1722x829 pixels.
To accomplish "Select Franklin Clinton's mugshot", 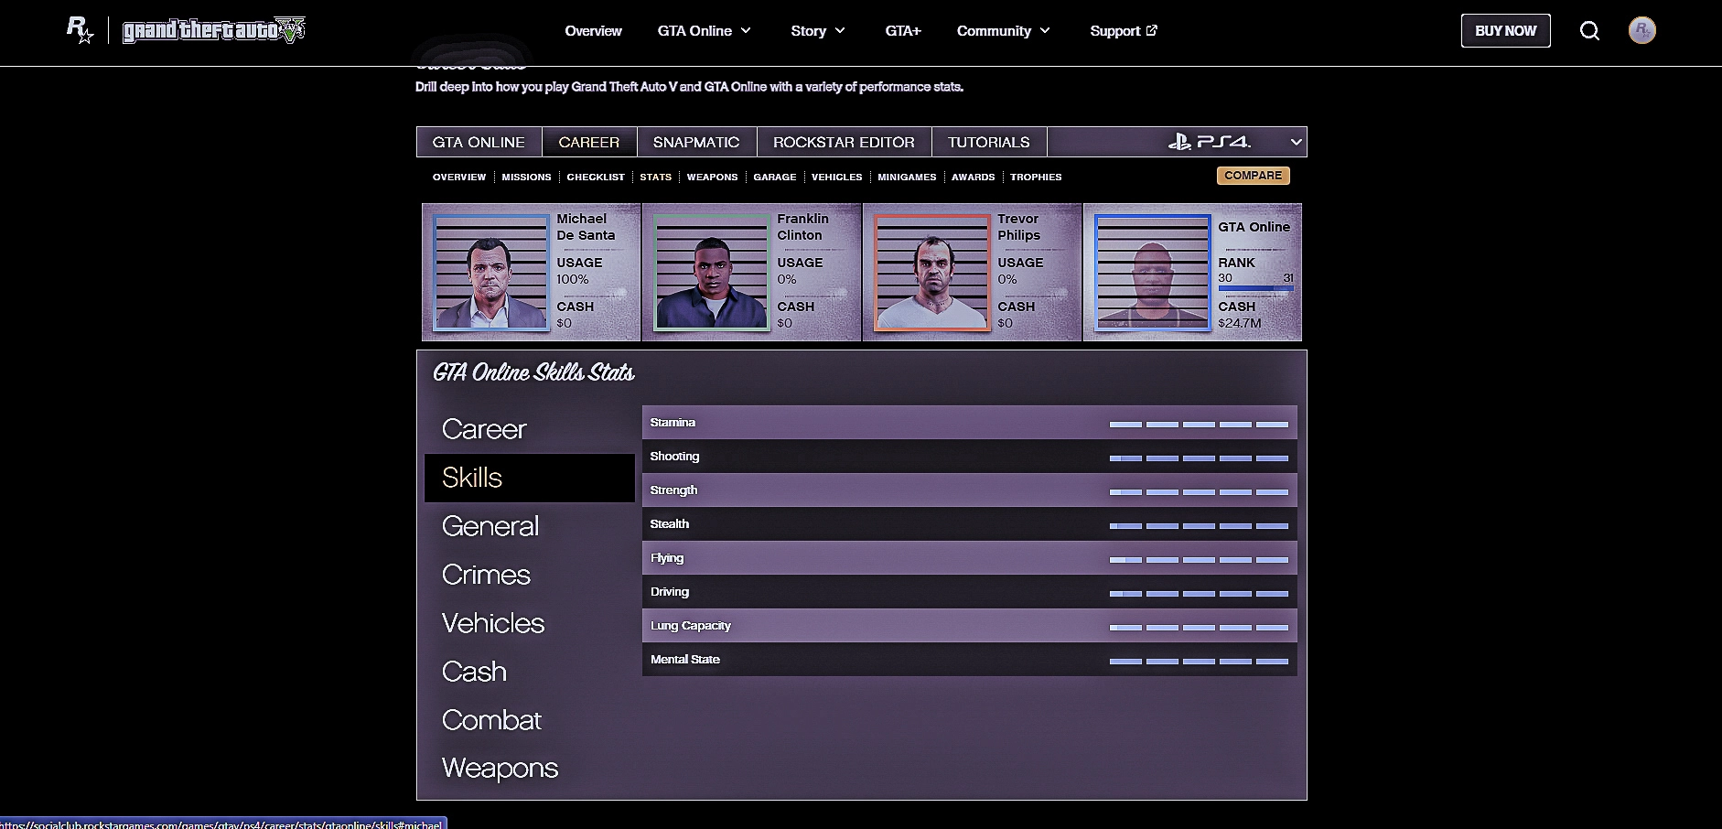I will (711, 273).
